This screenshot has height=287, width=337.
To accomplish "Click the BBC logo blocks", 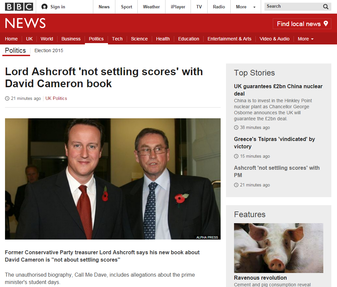I will click(x=19, y=7).
